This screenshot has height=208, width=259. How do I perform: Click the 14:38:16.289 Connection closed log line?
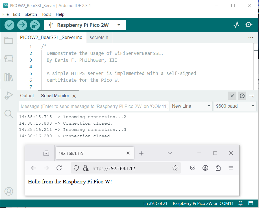pos(66,136)
